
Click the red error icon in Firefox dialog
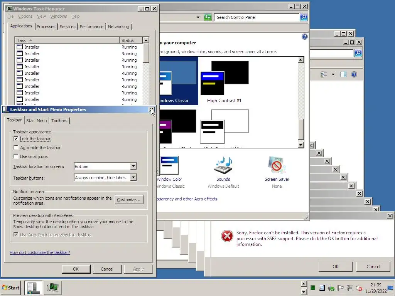click(227, 236)
